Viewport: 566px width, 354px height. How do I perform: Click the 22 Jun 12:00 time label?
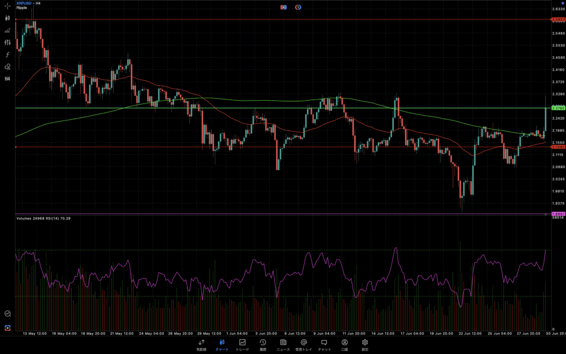click(x=470, y=334)
